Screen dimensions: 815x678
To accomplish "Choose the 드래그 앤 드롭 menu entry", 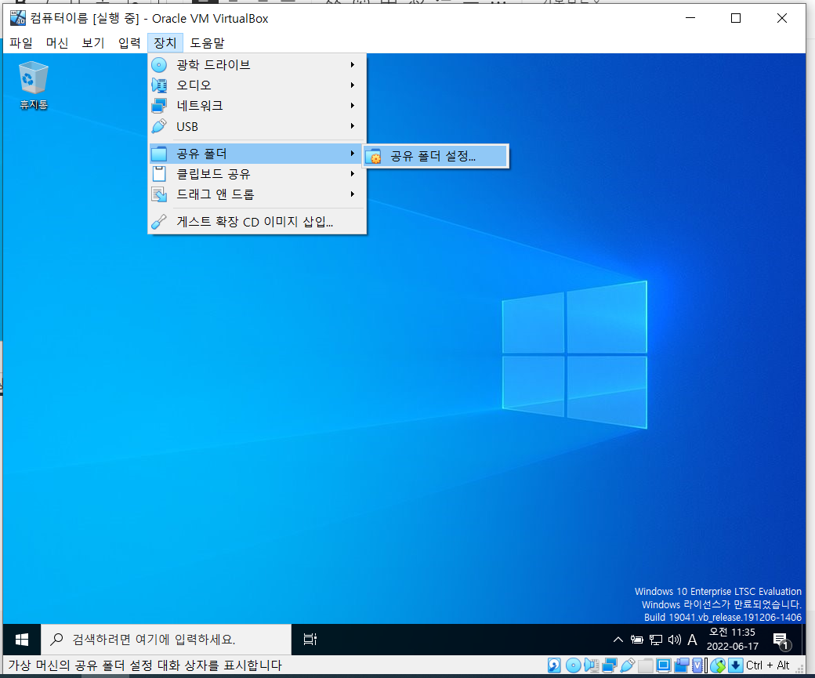I will tap(258, 194).
